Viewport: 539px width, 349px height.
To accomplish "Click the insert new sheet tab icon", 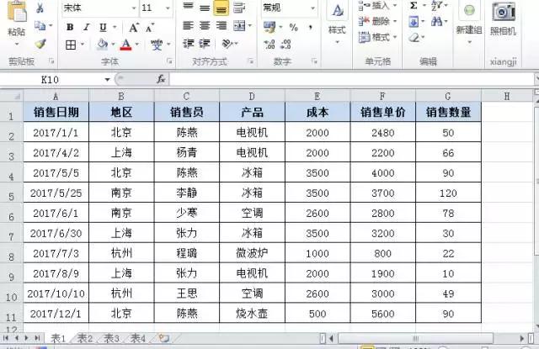I will [x=164, y=339].
